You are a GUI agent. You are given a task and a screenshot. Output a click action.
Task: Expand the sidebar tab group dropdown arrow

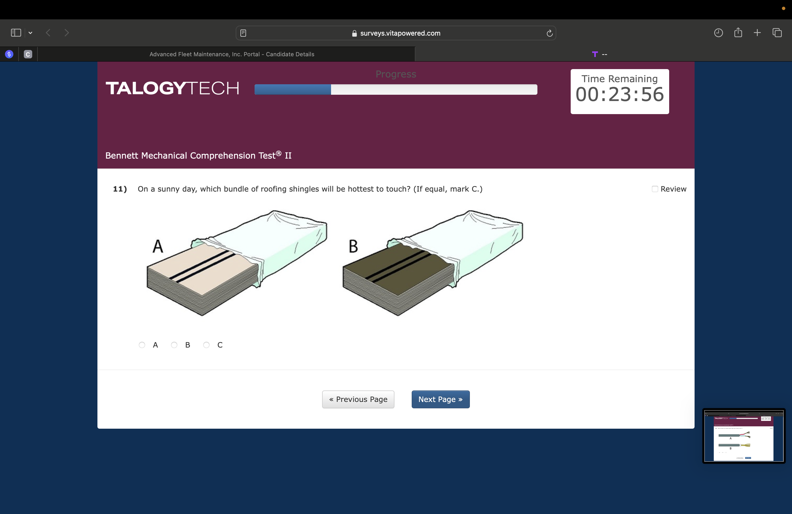click(x=30, y=32)
